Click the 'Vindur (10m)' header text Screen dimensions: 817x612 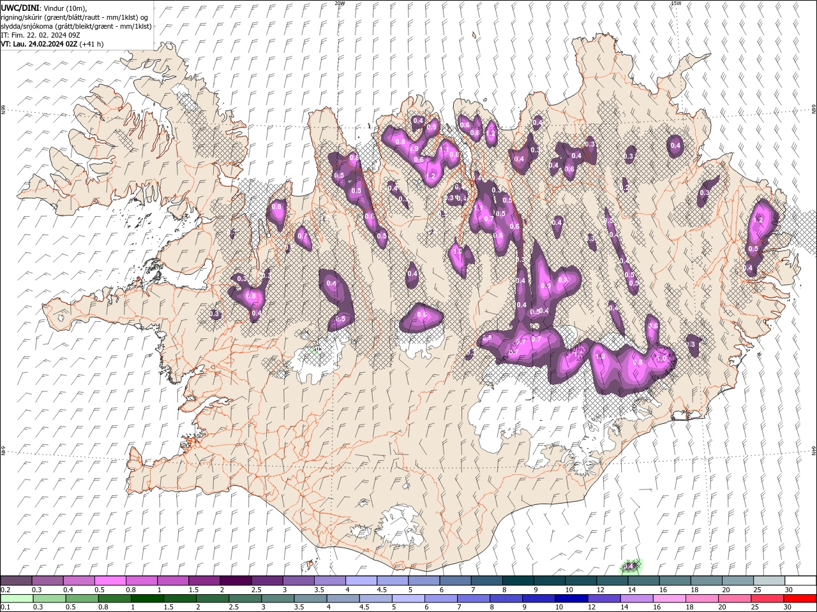tap(64, 8)
